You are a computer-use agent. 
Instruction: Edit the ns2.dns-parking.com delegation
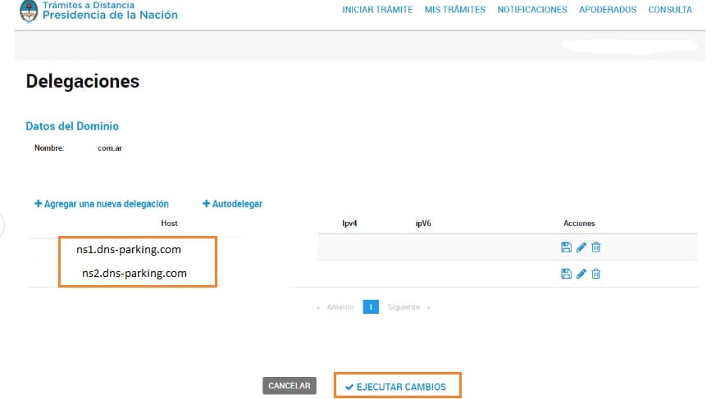click(581, 274)
